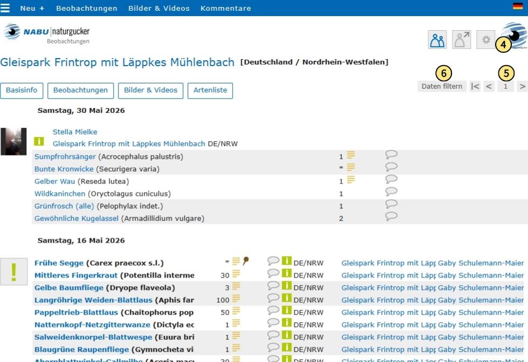Go to the first page arrow
This screenshot has width=528, height=362.
coord(475,87)
